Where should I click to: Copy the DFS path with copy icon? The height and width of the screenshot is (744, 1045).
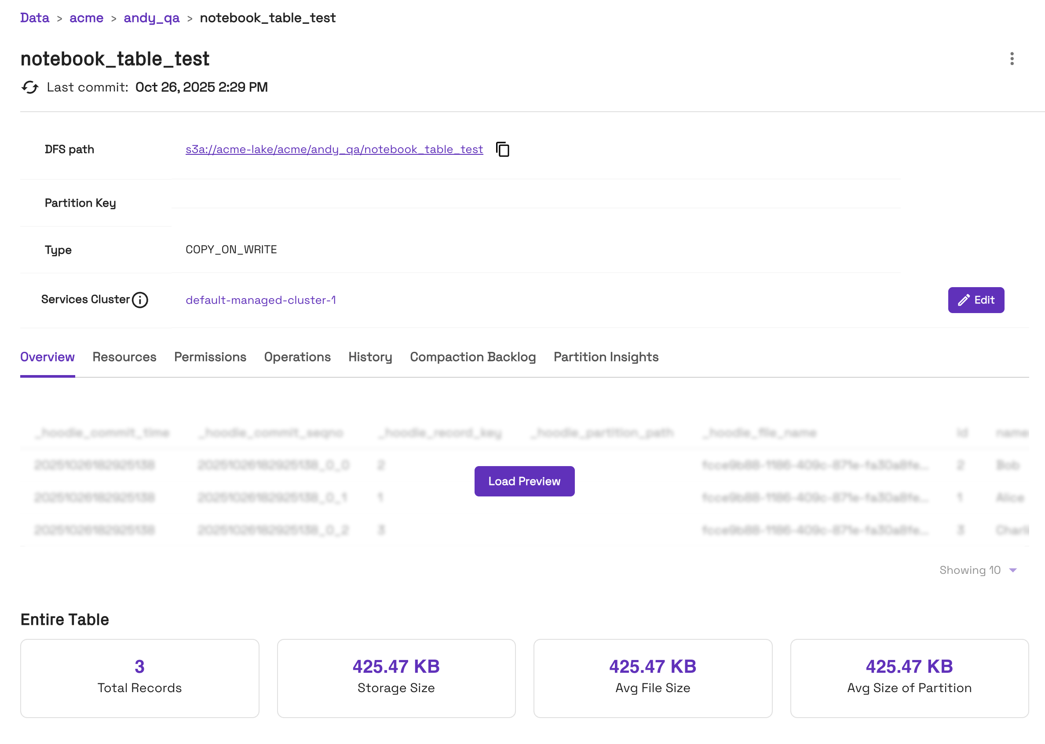pos(503,150)
